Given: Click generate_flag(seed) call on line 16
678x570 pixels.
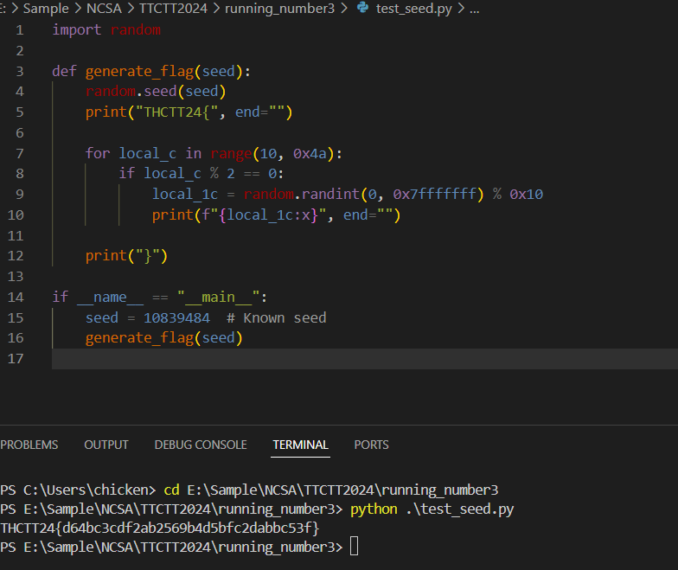Looking at the screenshot, I should click(164, 337).
